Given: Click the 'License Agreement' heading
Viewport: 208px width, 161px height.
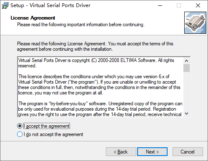Looking at the screenshot, I should pyautogui.click(x=33, y=18).
